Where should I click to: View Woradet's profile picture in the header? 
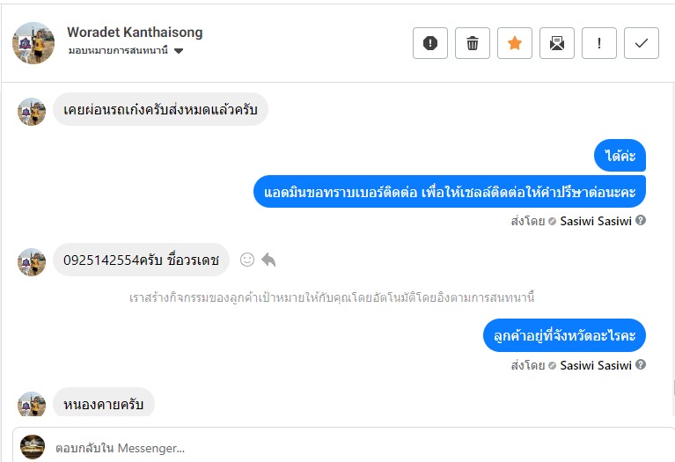(34, 42)
